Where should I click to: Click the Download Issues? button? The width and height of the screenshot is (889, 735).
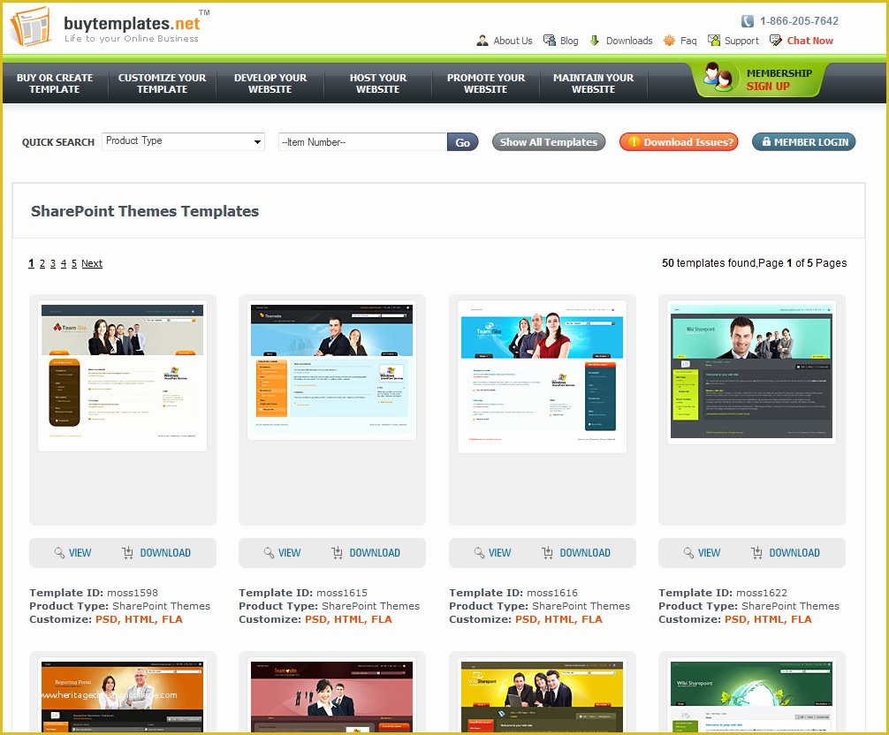[x=679, y=141]
